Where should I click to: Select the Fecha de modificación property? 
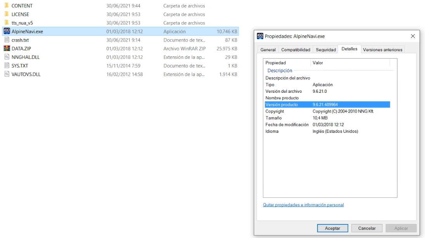click(x=287, y=125)
